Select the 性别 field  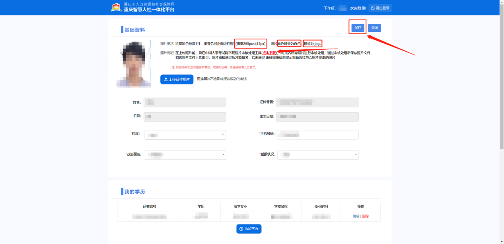tap(185, 117)
